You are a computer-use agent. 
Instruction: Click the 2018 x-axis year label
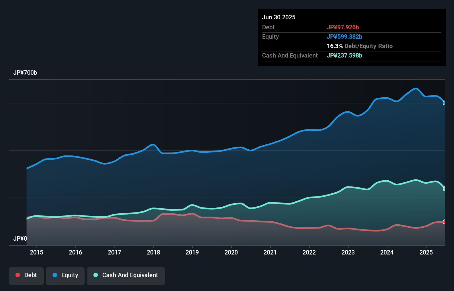pos(153,252)
